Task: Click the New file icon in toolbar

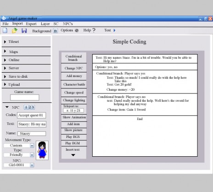Action: pyautogui.click(x=5, y=30)
